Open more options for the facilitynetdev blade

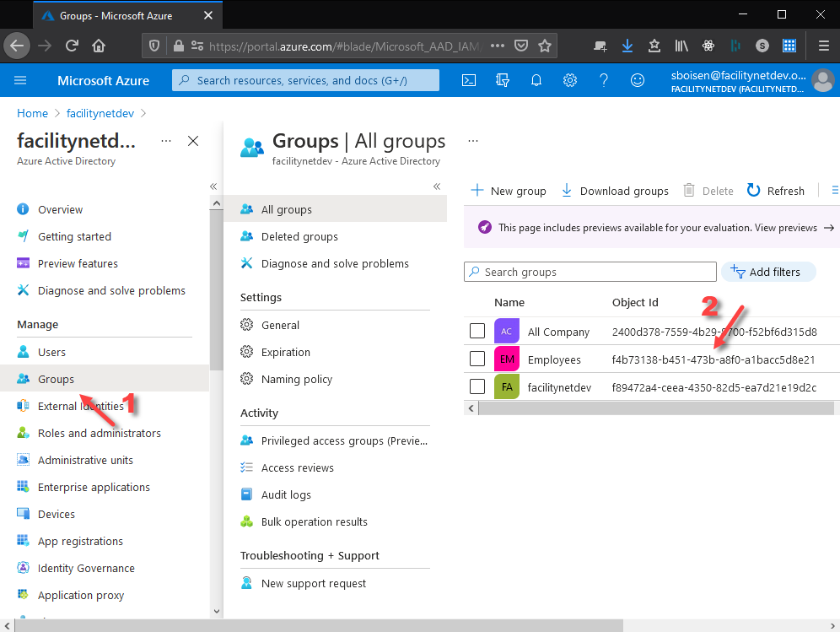(166, 141)
